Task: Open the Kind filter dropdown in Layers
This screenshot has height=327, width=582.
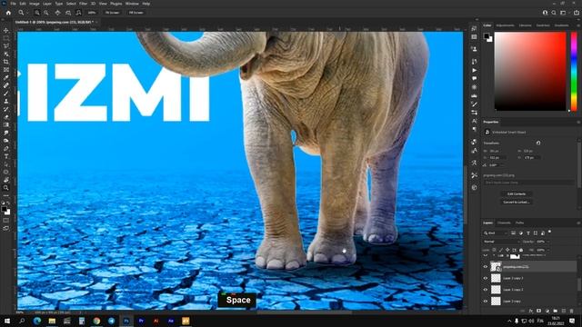Action: 495,233
